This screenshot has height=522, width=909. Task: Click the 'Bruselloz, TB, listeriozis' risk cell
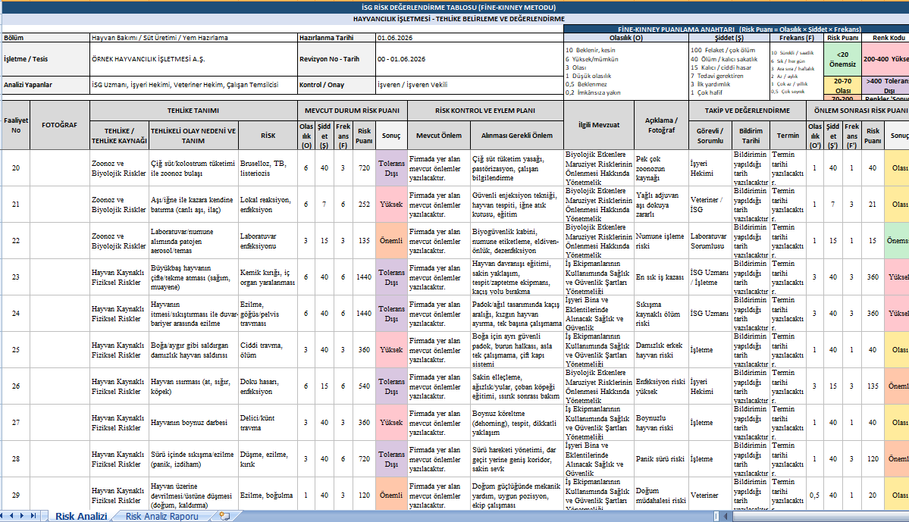click(x=268, y=168)
